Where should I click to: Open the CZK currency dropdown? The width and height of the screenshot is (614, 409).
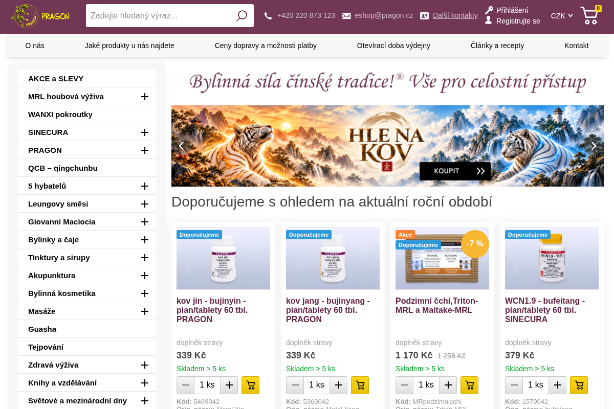point(562,16)
